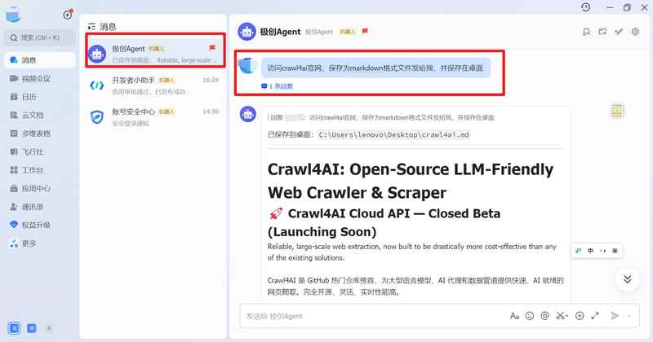Toggle the IME punctuation mode button
This screenshot has height=342, width=653.
click(602, 251)
